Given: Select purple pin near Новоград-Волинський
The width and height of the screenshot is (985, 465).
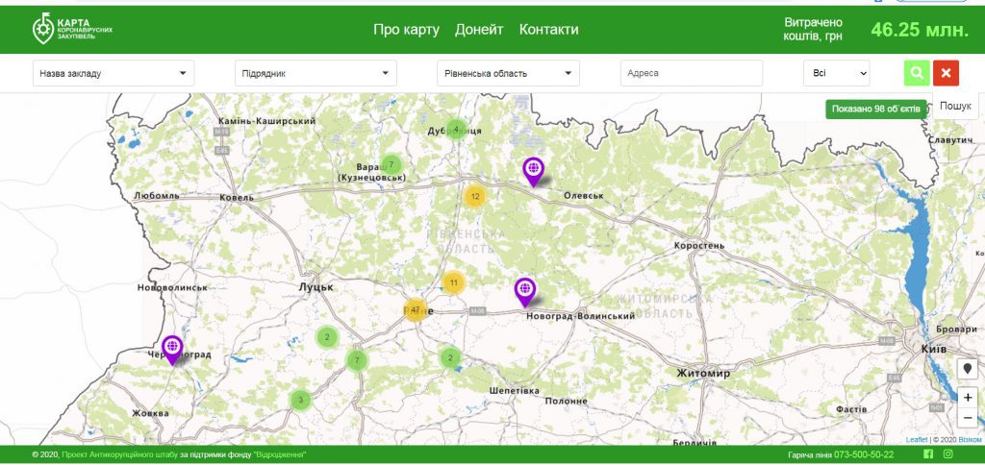Looking at the screenshot, I should click(x=524, y=290).
